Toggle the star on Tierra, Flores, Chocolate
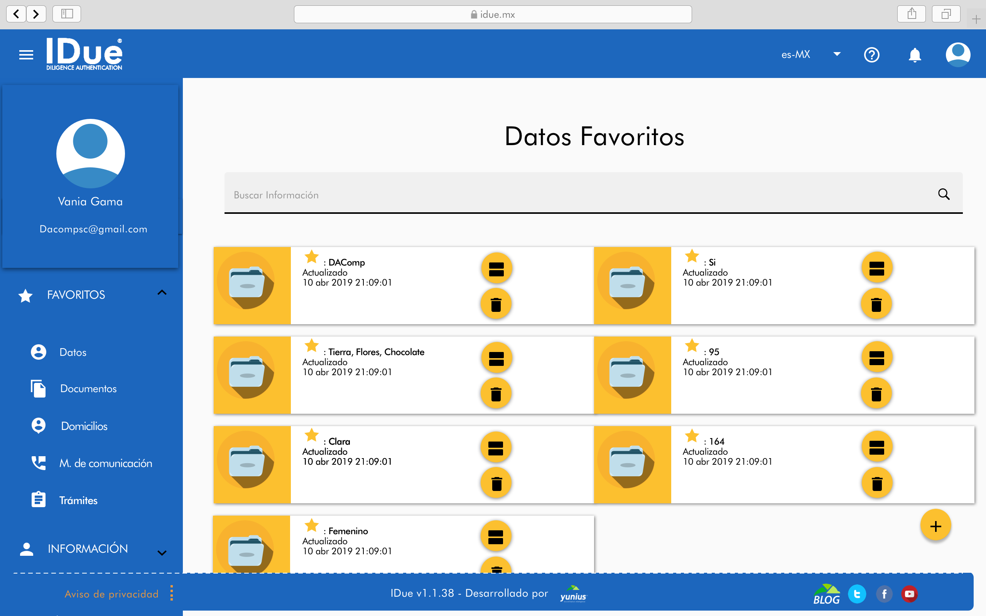The width and height of the screenshot is (986, 616). click(311, 346)
